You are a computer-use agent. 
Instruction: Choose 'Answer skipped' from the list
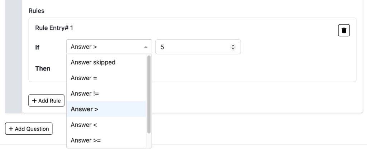click(106, 62)
